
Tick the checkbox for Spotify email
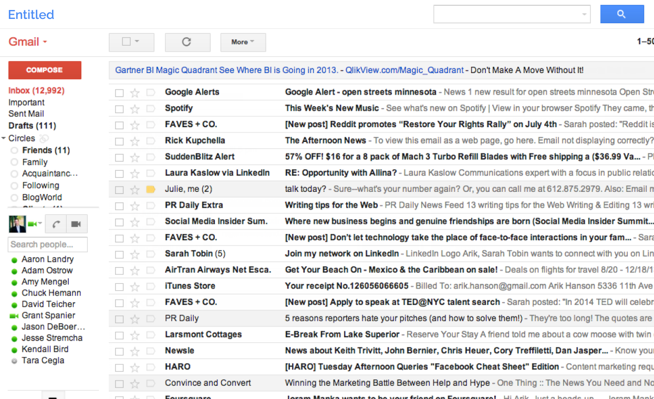[119, 109]
